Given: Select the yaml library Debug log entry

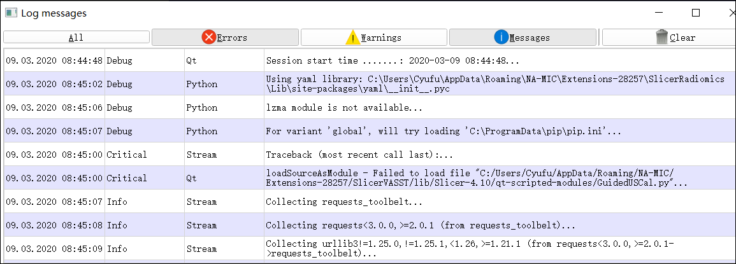Looking at the screenshot, I should (370, 83).
